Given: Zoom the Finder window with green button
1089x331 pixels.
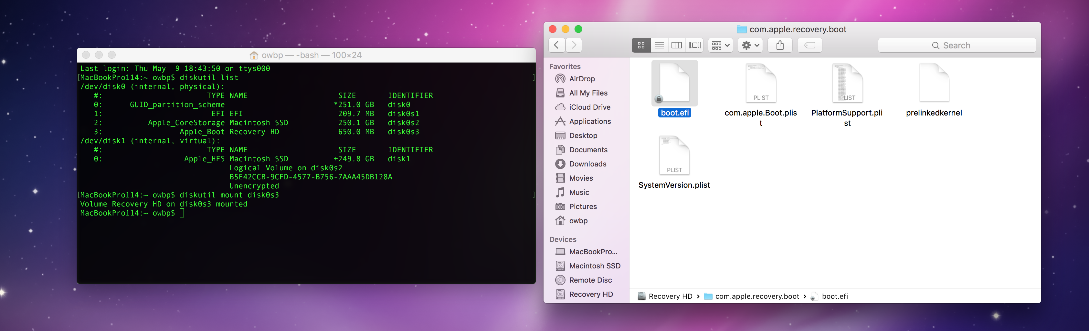Looking at the screenshot, I should tap(578, 29).
